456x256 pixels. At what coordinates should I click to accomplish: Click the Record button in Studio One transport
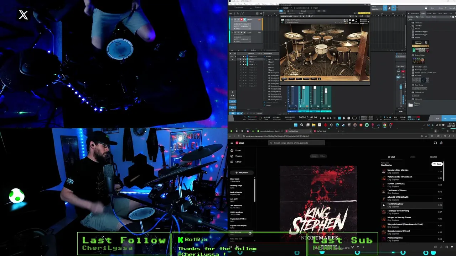click(349, 118)
